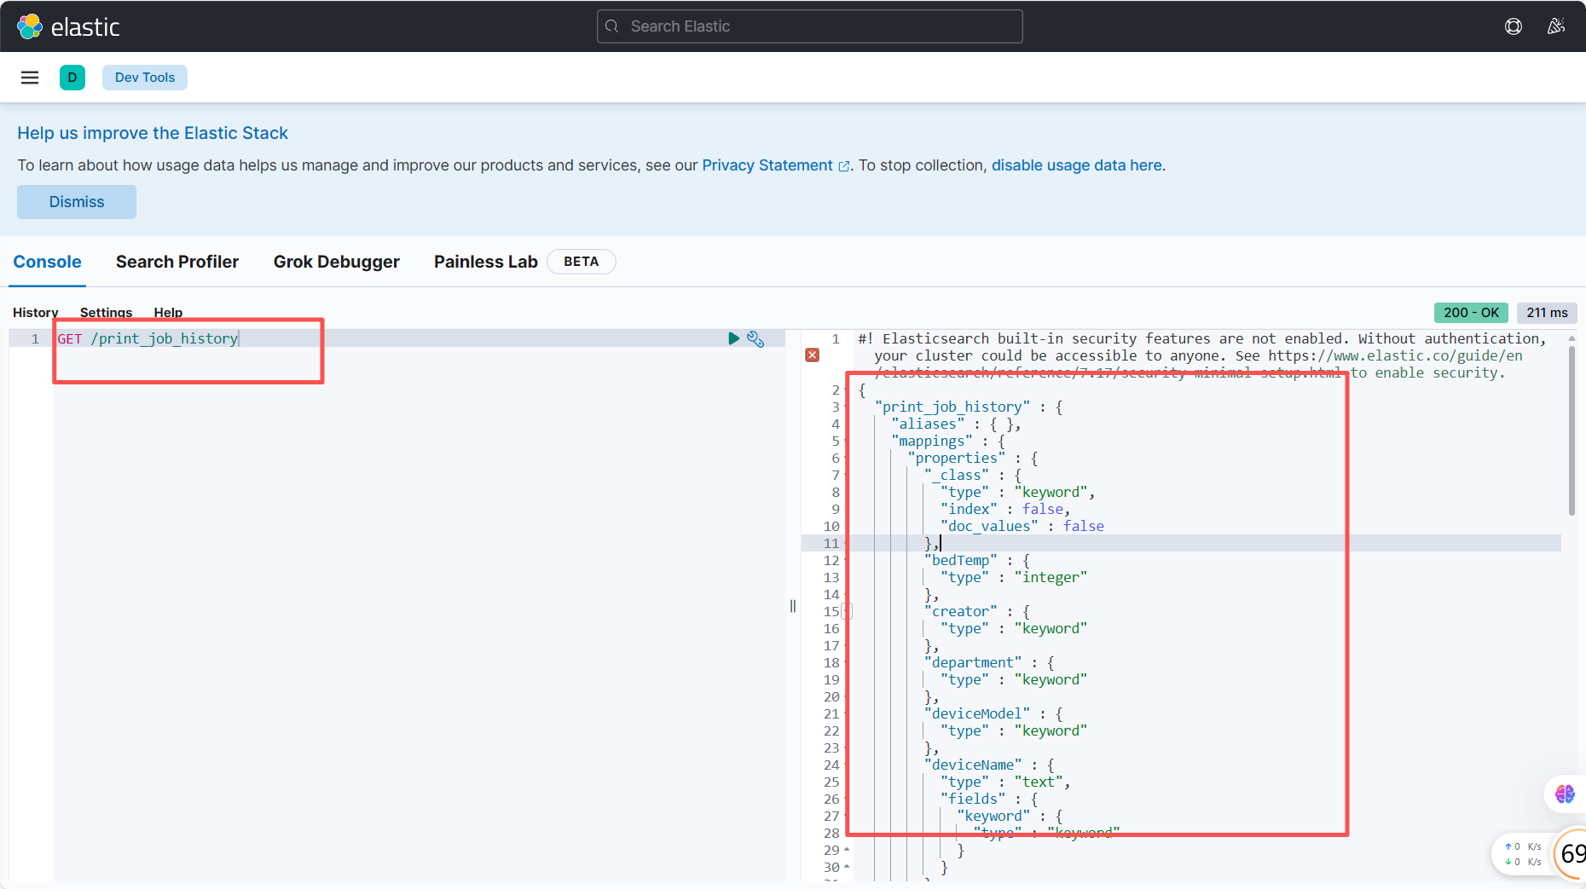Click the "mappings" key in response
The image size is (1586, 889).
click(931, 441)
